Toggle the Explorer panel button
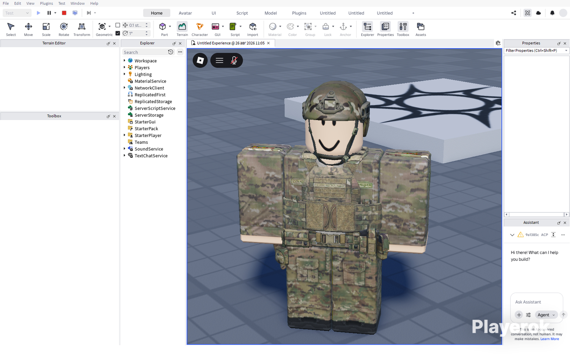This screenshot has height=356, width=570. (x=367, y=29)
